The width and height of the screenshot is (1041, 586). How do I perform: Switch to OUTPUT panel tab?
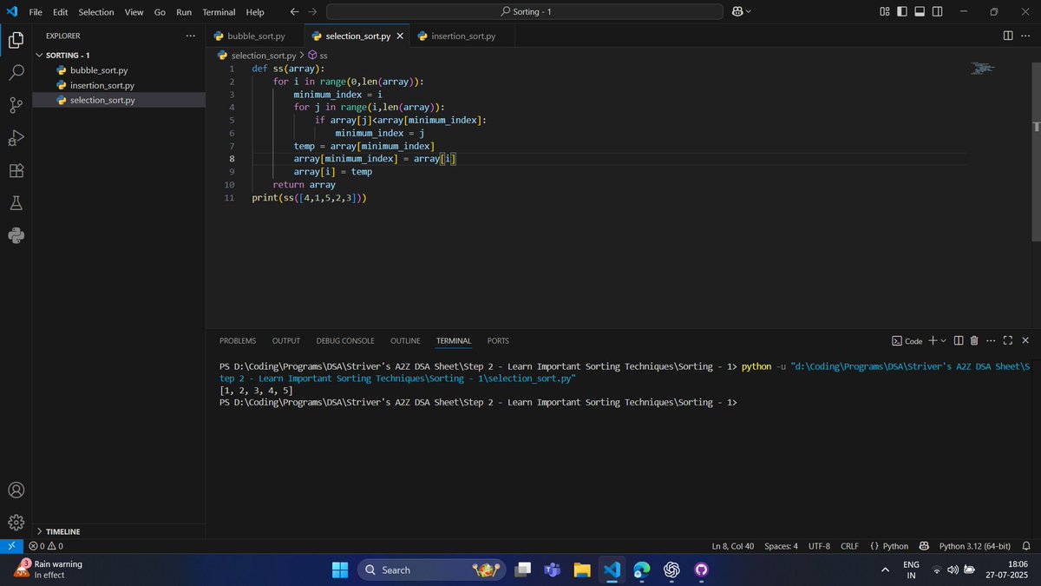[285, 341]
